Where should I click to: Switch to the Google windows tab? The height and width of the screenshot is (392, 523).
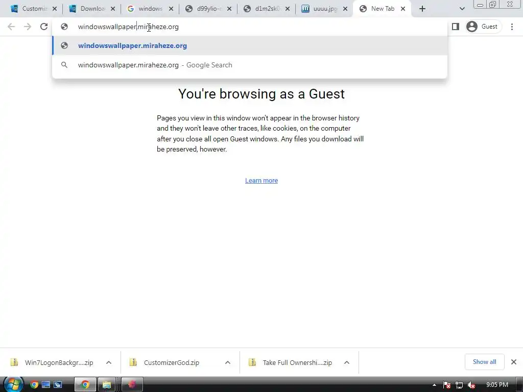146,9
